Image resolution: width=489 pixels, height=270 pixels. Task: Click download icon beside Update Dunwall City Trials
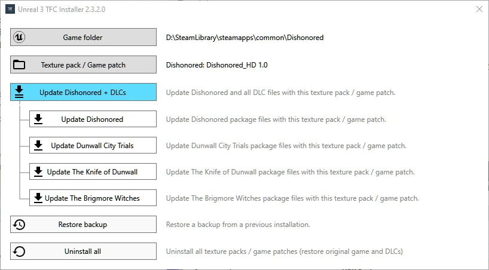tap(38, 145)
